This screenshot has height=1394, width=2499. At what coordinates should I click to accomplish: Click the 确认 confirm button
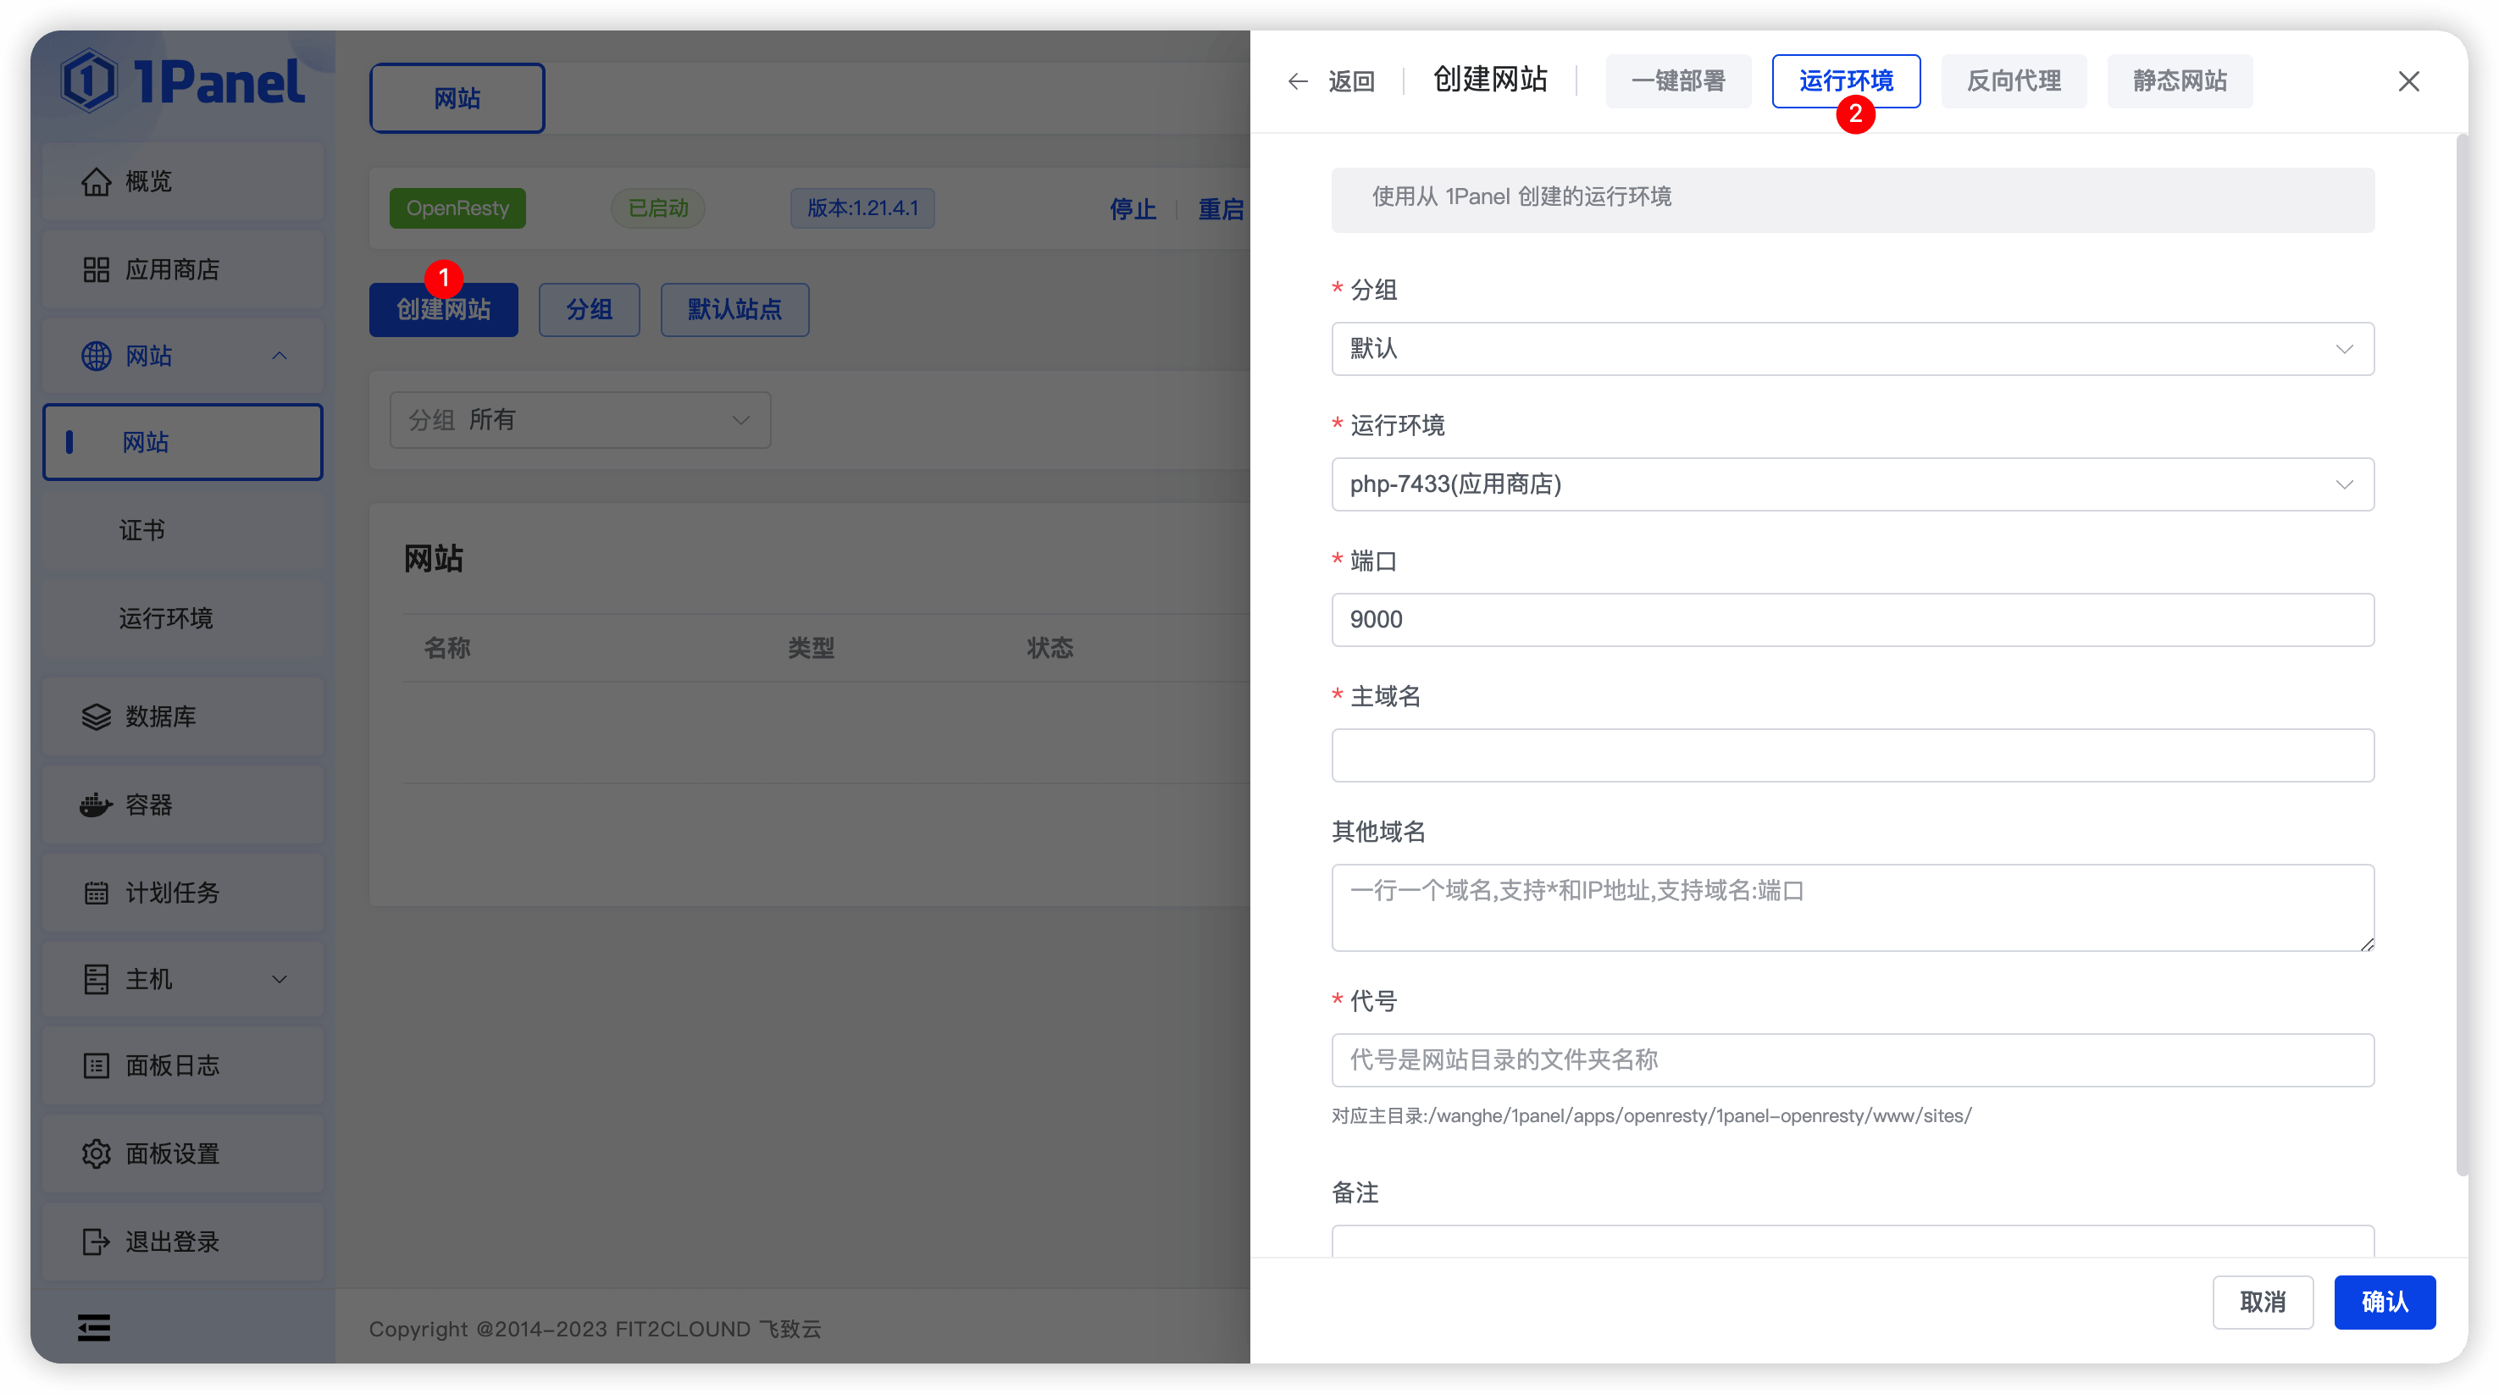[x=2385, y=1302]
